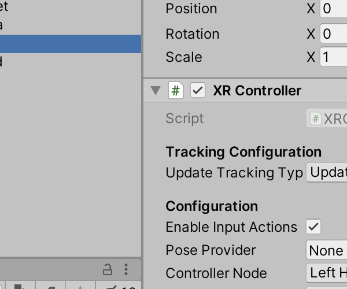Screen dimensions: 347x289
Task: Click the Rotation X value field
Action: pyautogui.click(x=334, y=34)
